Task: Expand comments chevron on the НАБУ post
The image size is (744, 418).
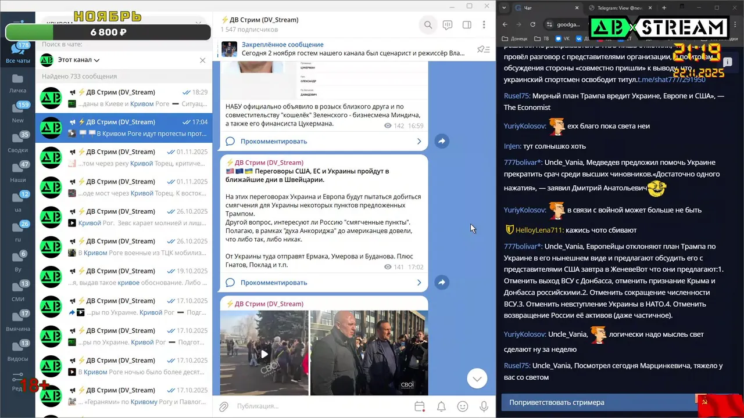Action: [419, 141]
